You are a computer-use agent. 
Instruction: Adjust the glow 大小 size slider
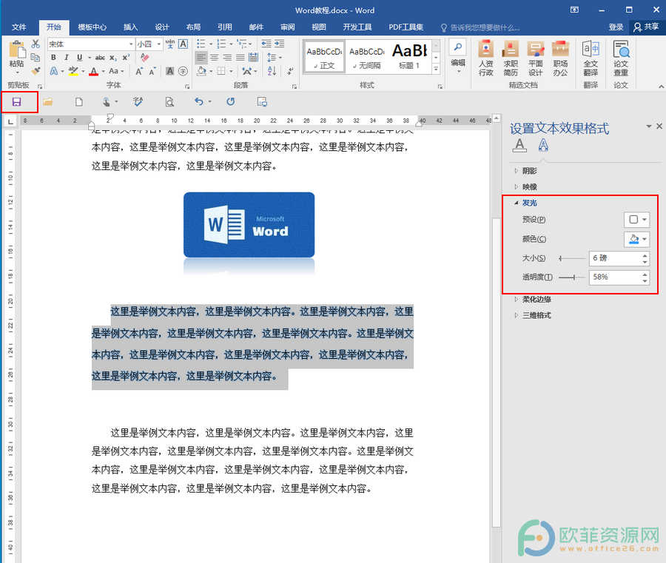[572, 258]
